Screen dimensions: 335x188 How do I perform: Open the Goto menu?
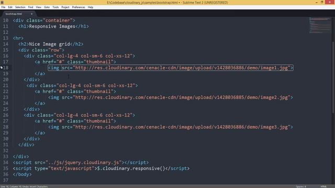47,7
